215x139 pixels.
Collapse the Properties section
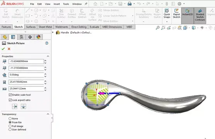point(48,56)
